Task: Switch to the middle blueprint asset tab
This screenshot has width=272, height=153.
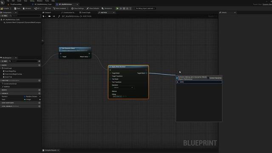Action: tap(43, 4)
